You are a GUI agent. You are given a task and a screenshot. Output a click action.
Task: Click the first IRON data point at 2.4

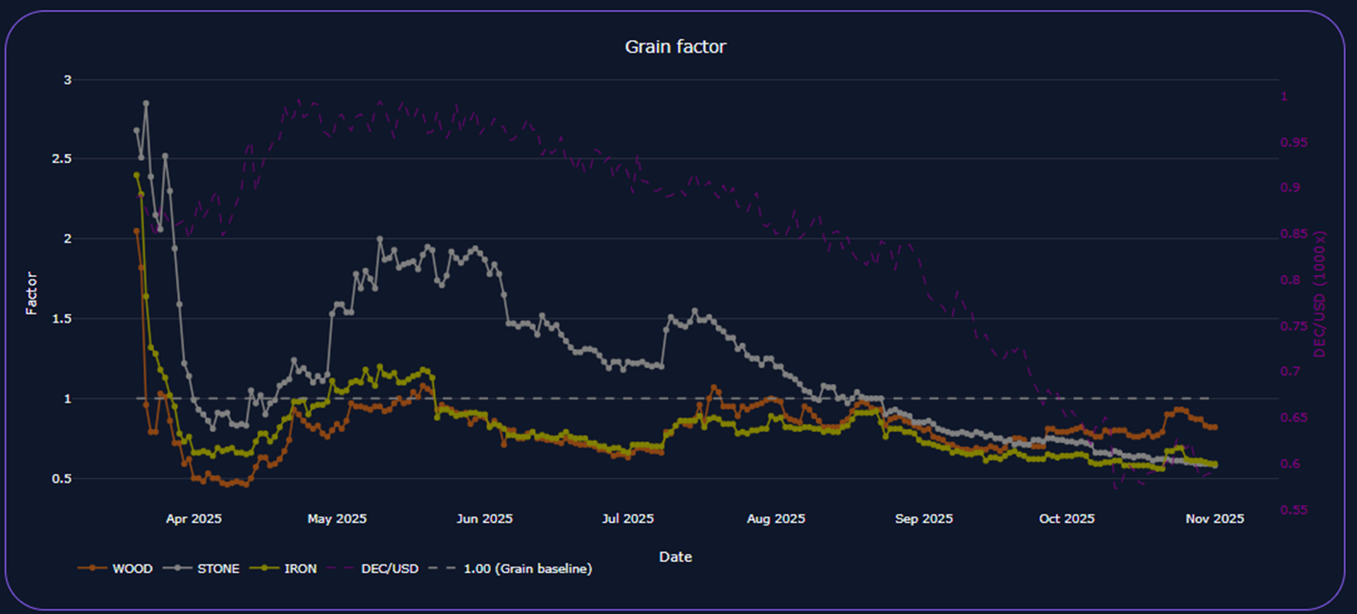[x=137, y=175]
